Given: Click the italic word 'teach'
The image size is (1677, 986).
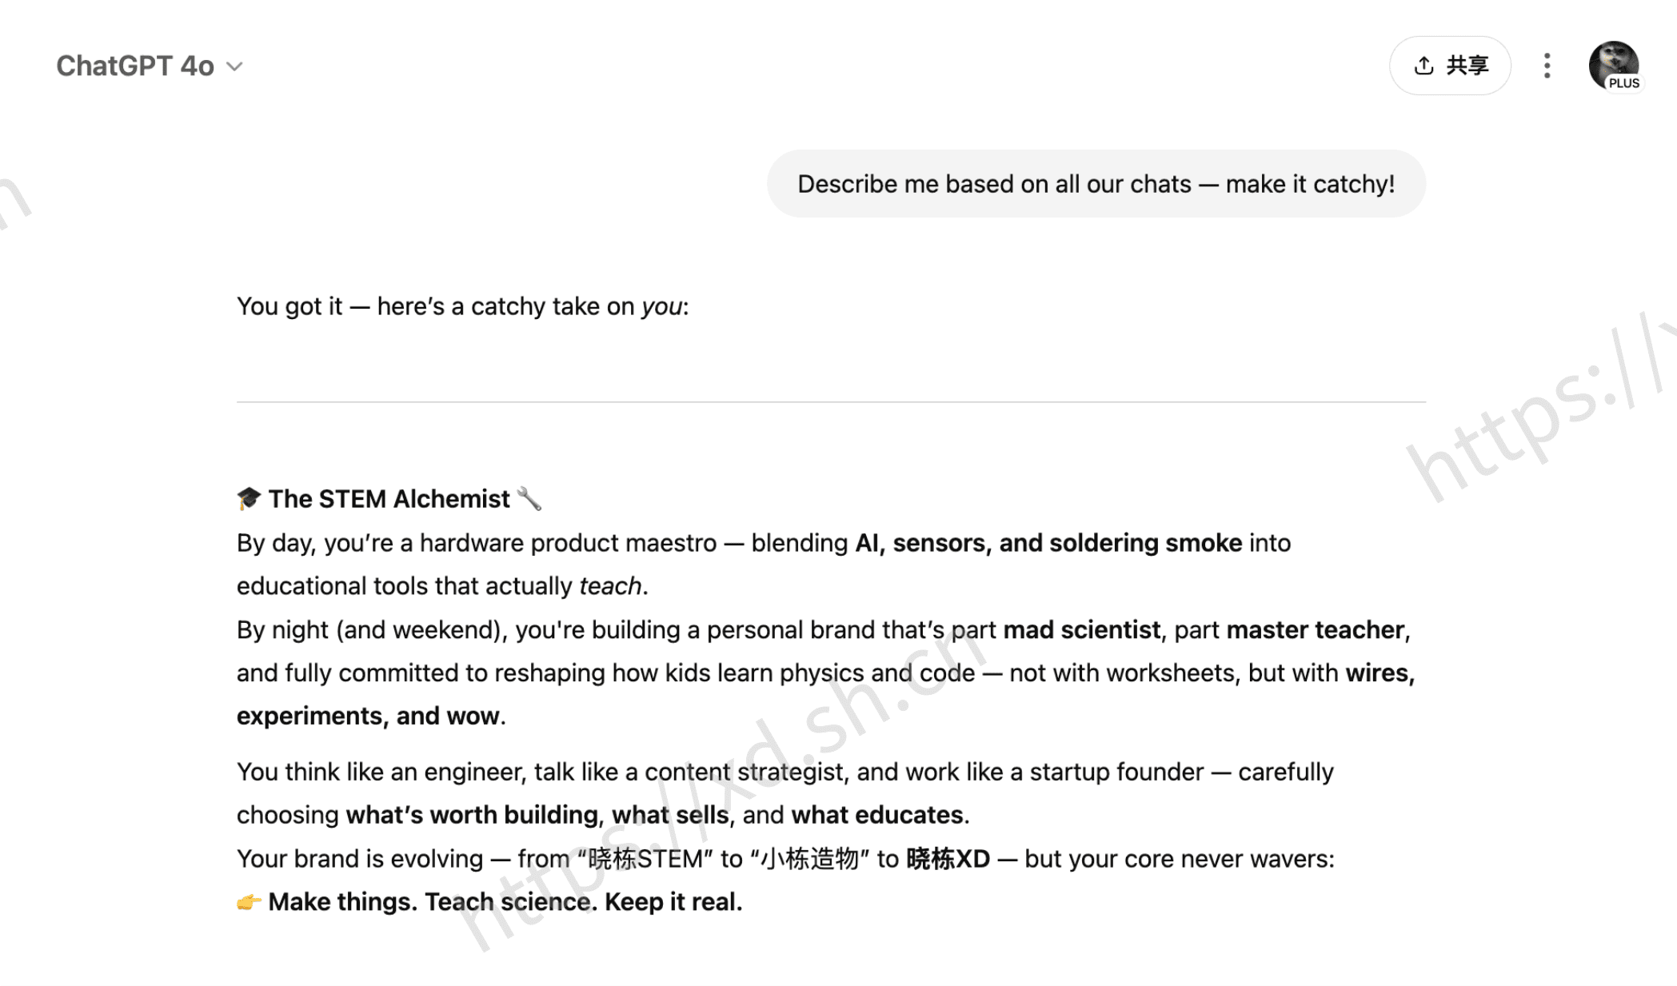Looking at the screenshot, I should pyautogui.click(x=610, y=586).
